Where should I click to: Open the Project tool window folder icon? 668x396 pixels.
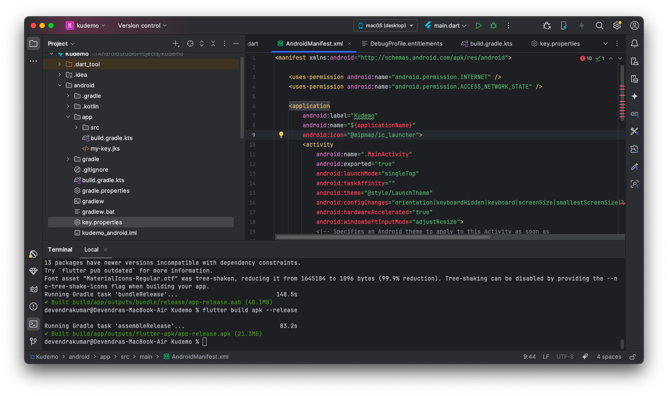(x=33, y=43)
